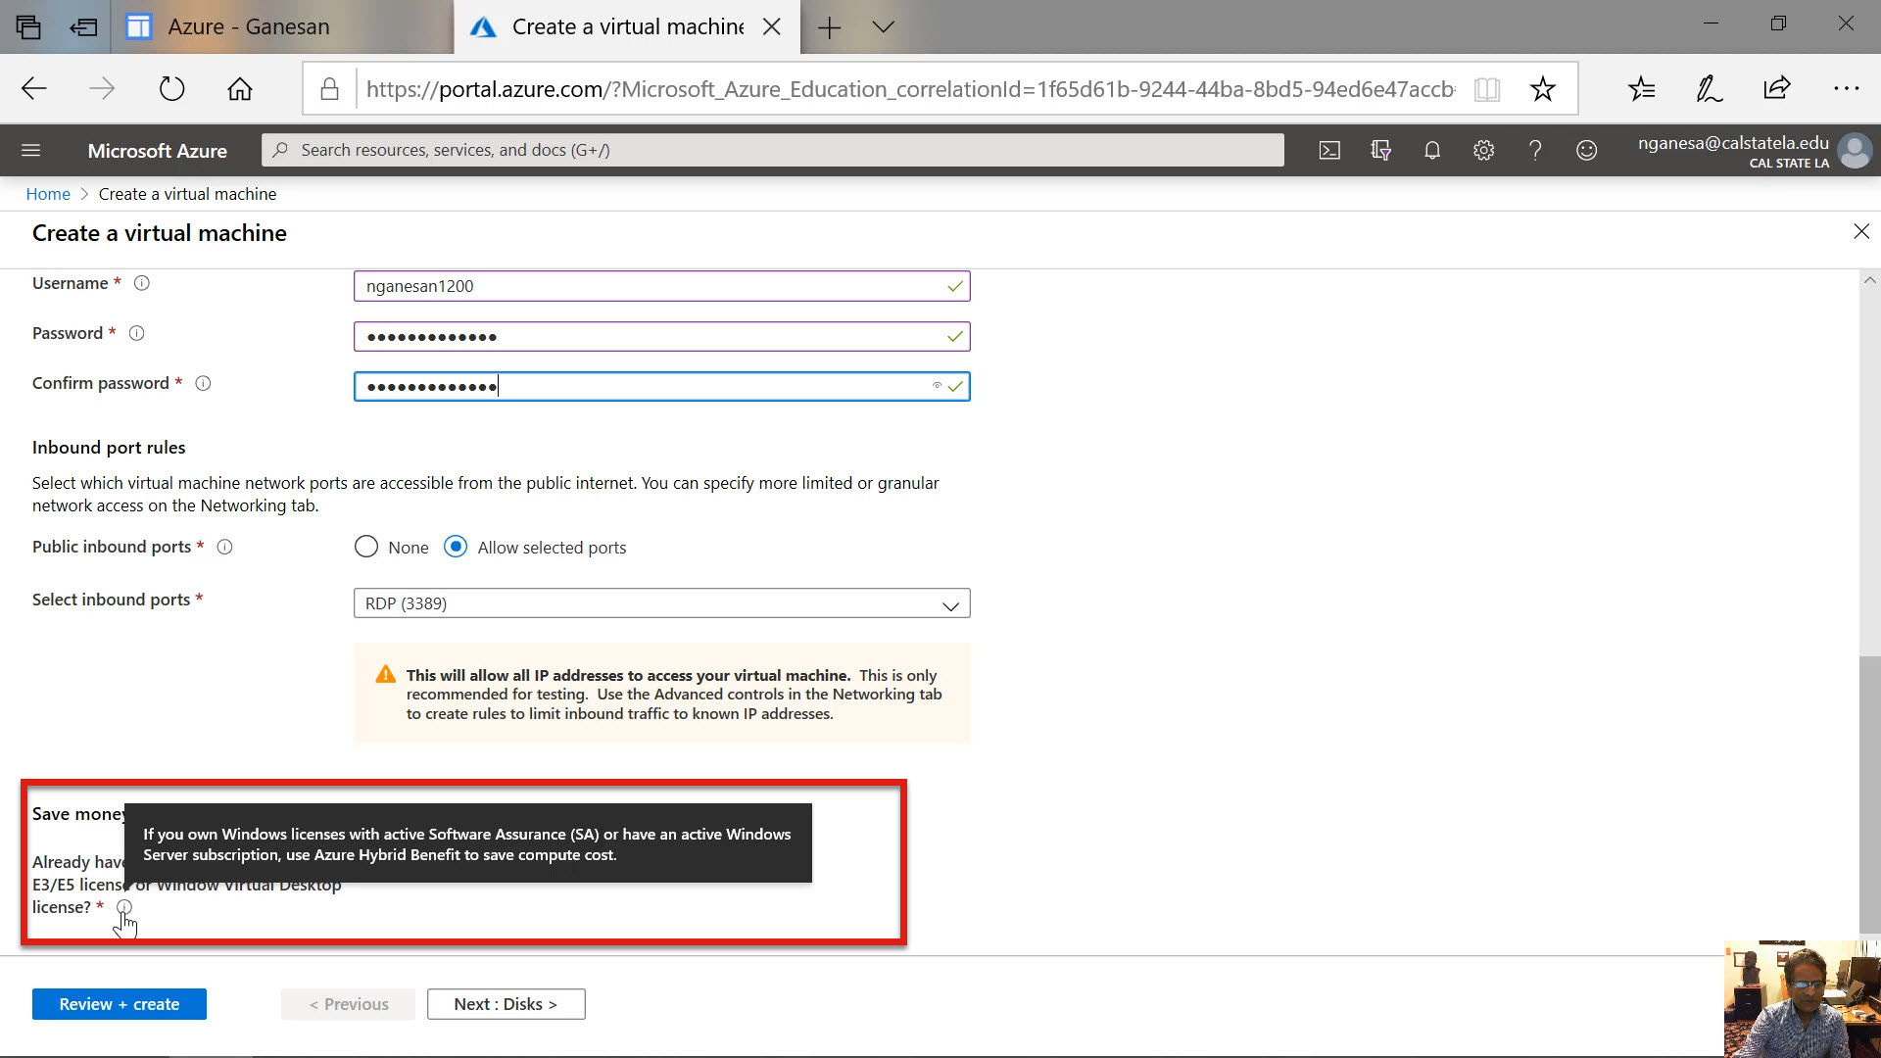The height and width of the screenshot is (1058, 1881).
Task: Open portal Settings gear
Action: click(1483, 150)
